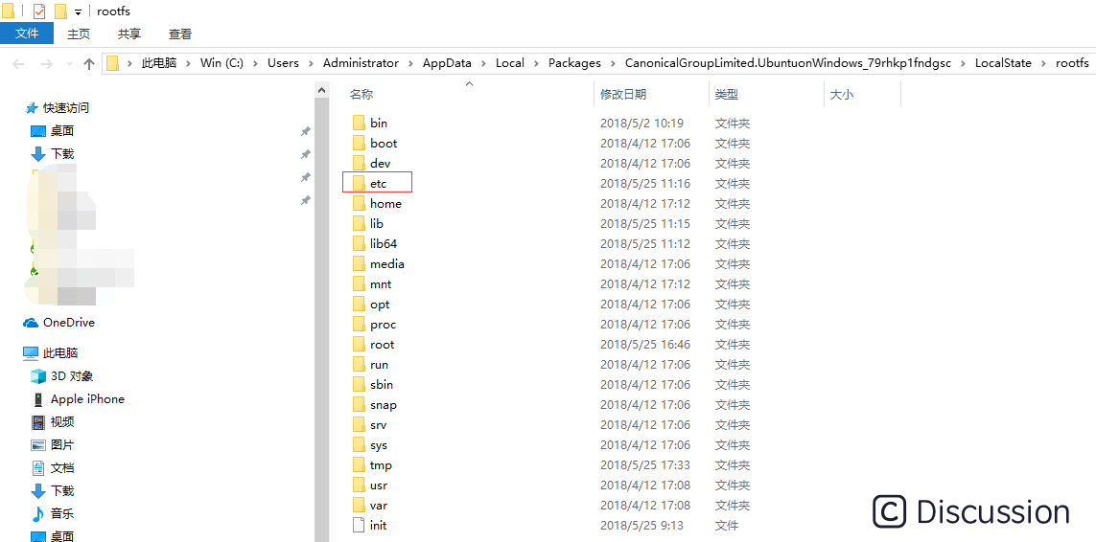The image size is (1096, 542).
Task: Select the sys folder icon
Action: (359, 445)
